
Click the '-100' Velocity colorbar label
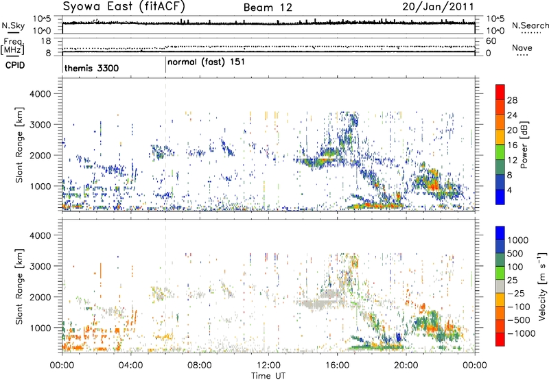pos(519,307)
